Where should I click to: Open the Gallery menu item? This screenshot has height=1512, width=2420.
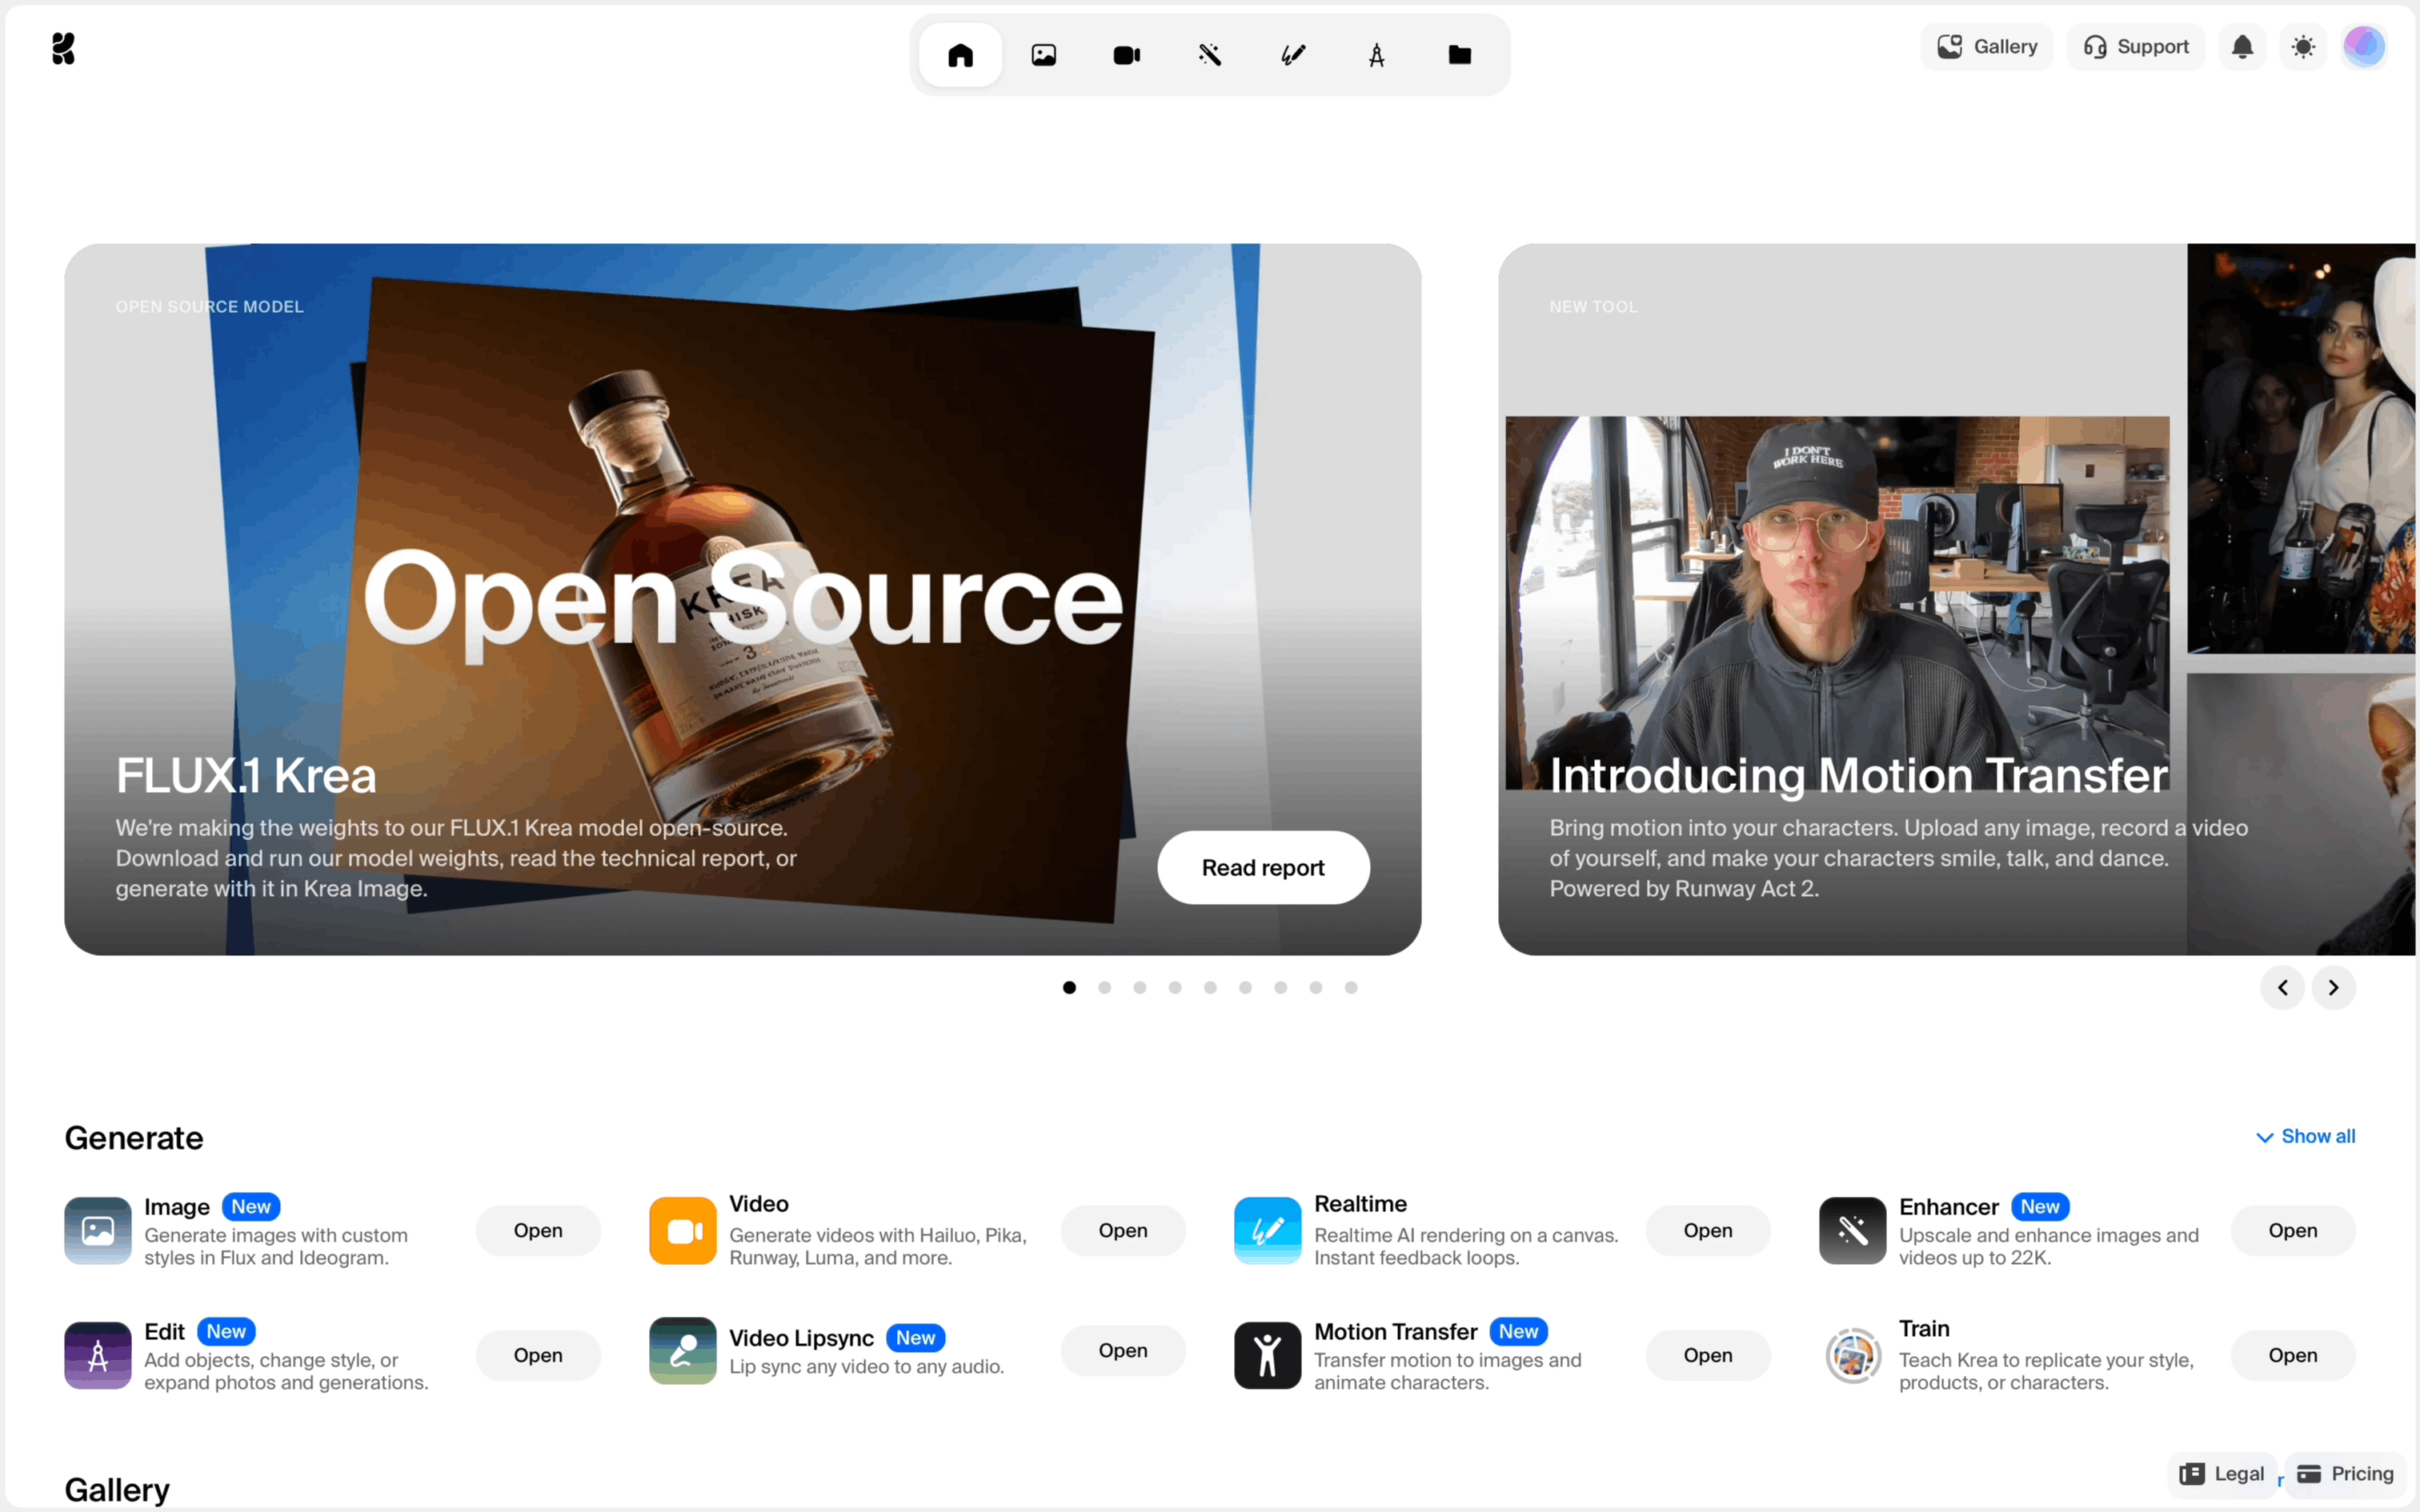[x=1986, y=47]
